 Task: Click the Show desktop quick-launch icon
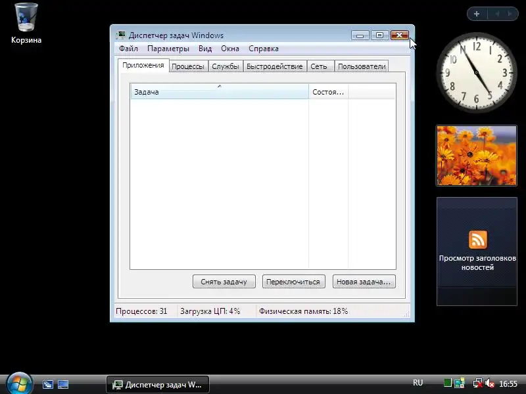point(63,384)
